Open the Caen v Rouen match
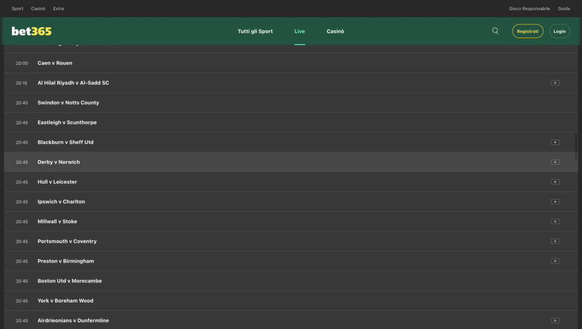The image size is (582, 329). 55,63
